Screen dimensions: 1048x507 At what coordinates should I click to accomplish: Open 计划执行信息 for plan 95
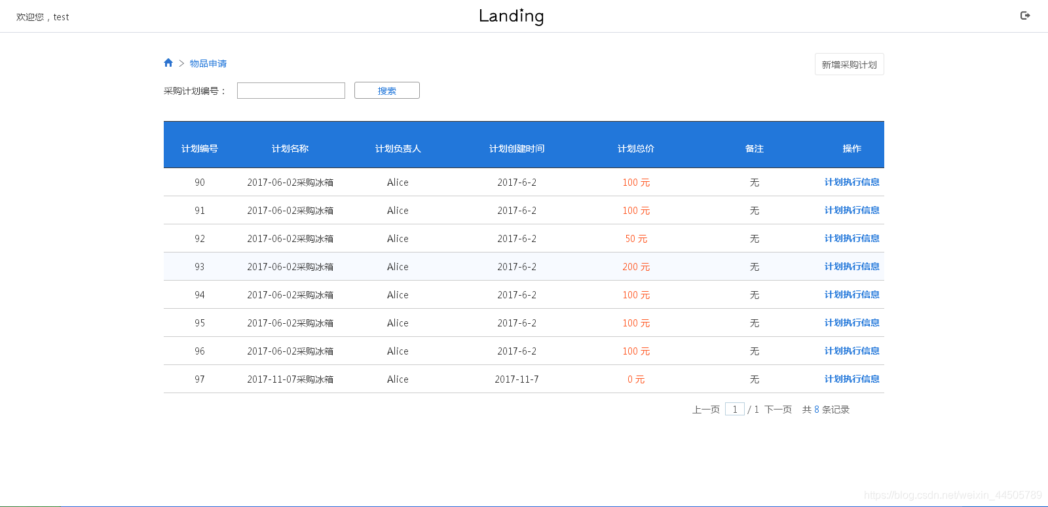pyautogui.click(x=851, y=323)
